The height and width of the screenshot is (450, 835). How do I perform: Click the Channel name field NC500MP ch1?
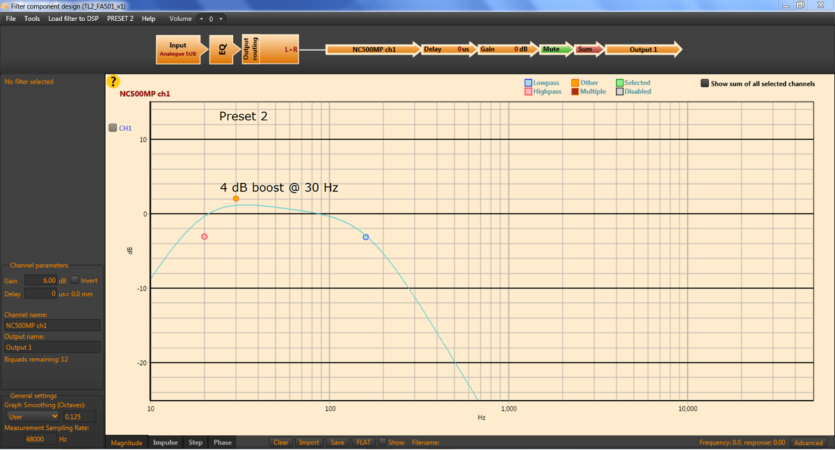pos(52,325)
